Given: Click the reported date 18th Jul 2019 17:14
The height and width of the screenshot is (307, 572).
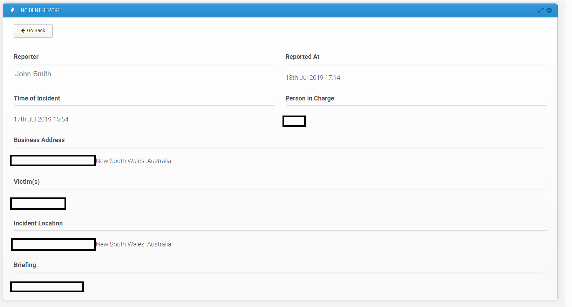Looking at the screenshot, I should (x=313, y=78).
